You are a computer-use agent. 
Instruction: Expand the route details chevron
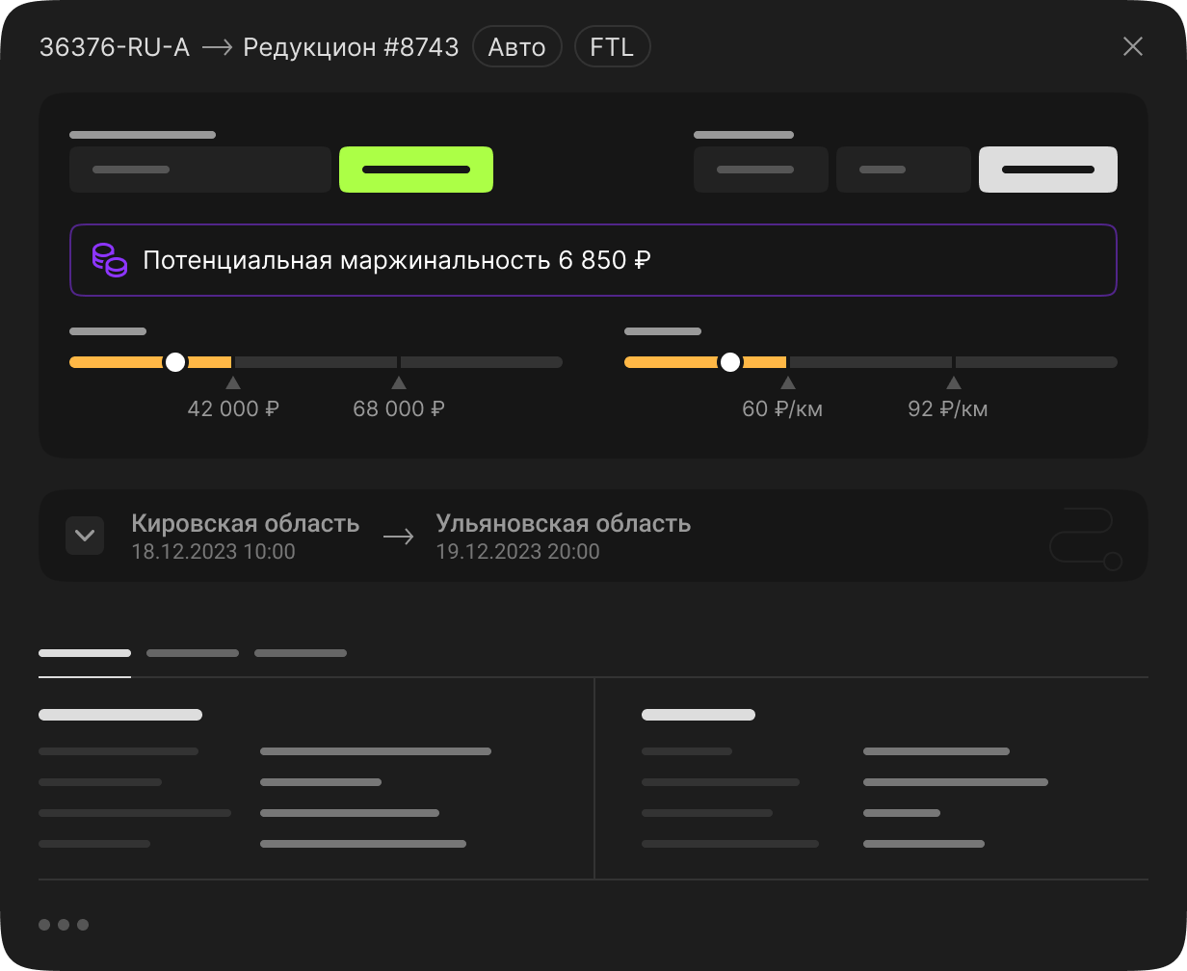click(x=85, y=536)
